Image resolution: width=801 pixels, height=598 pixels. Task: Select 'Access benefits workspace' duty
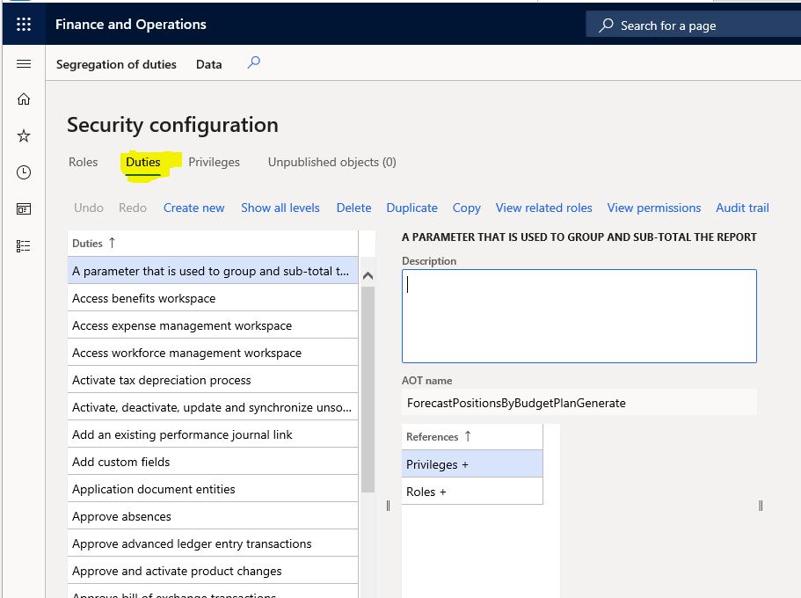(x=213, y=298)
